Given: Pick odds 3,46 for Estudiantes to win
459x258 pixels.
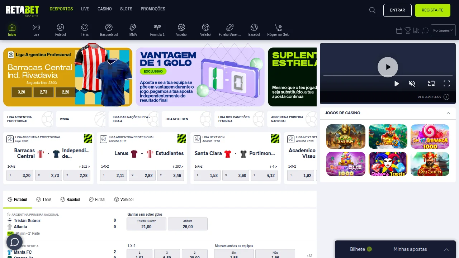Looking at the screenshot, I should [x=170, y=176].
